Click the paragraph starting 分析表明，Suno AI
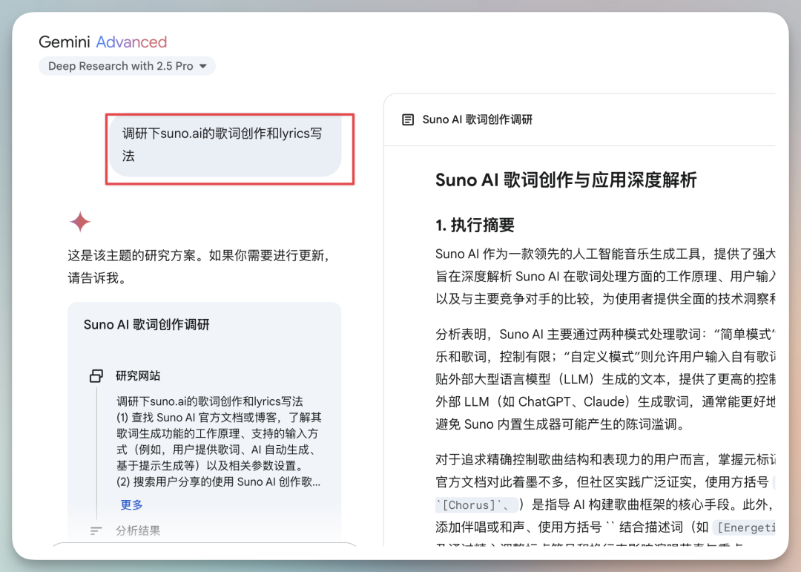The width and height of the screenshot is (801, 572). 605,379
